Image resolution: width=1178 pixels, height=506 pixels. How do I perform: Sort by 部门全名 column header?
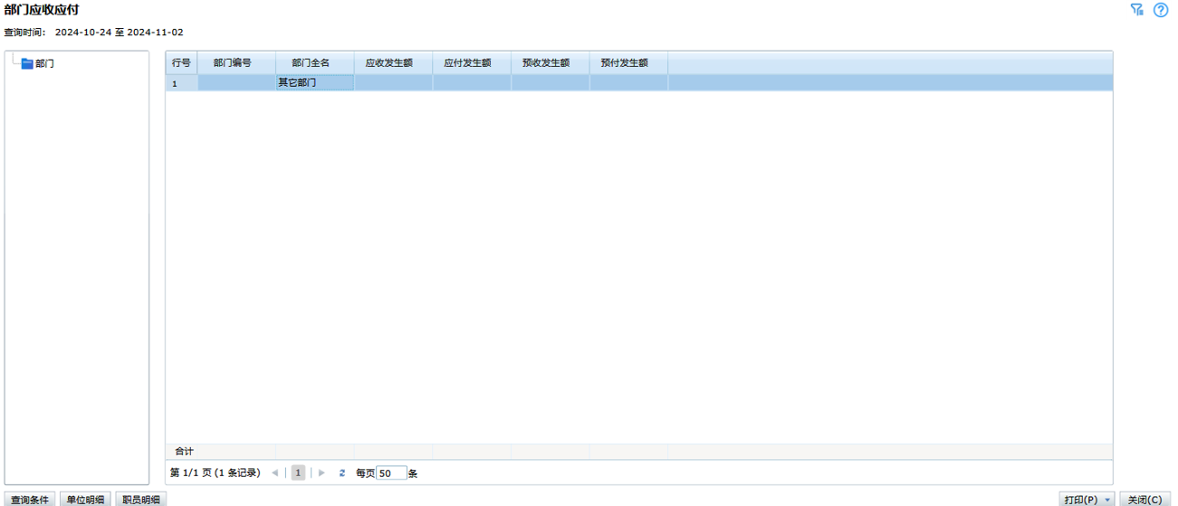point(311,63)
